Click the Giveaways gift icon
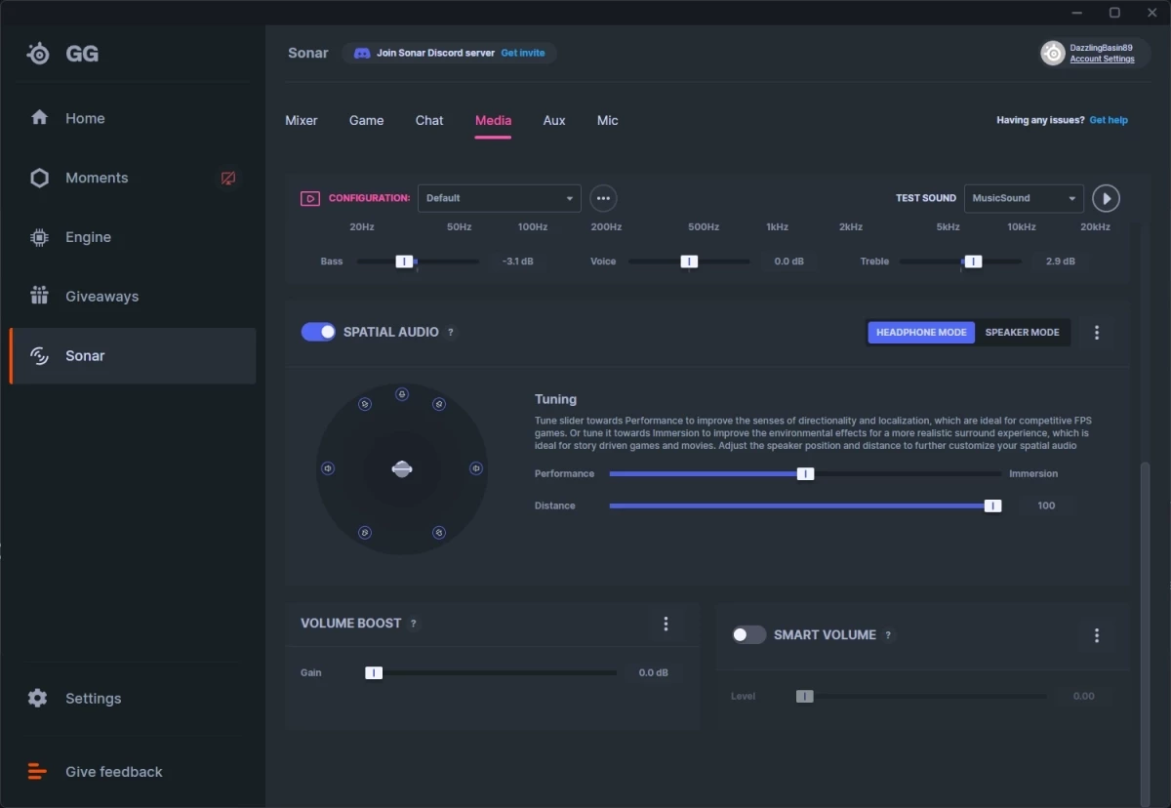Viewport: 1171px width, 808px height. [39, 296]
